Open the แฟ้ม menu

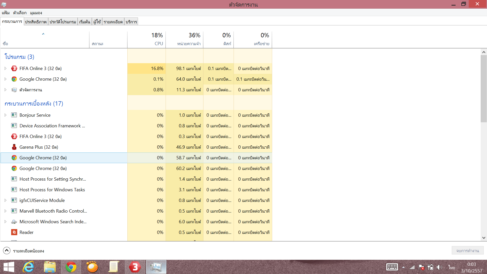[x=6, y=13]
